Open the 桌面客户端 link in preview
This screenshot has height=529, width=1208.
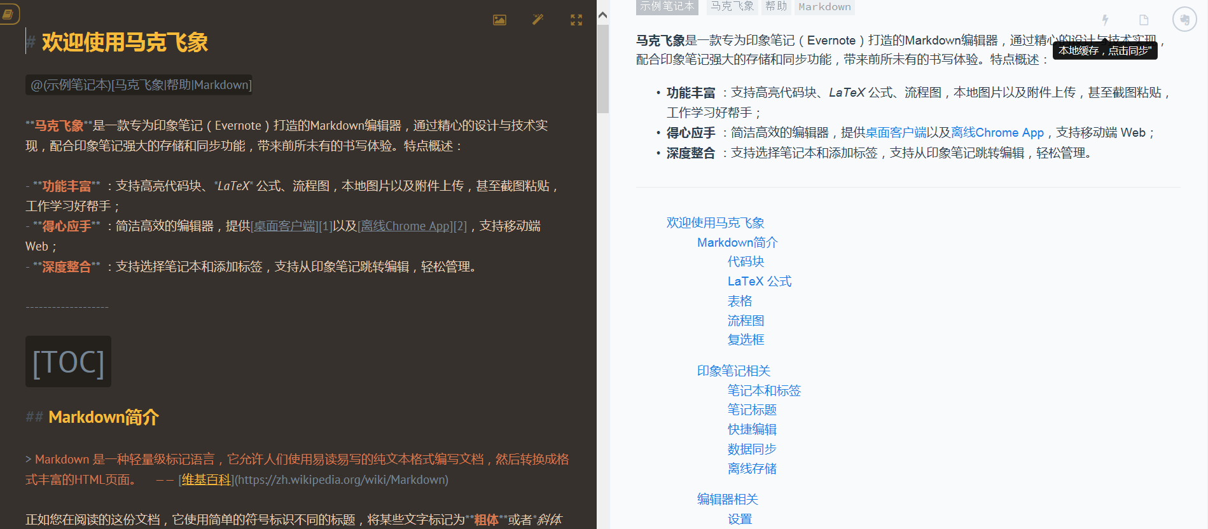(x=896, y=133)
